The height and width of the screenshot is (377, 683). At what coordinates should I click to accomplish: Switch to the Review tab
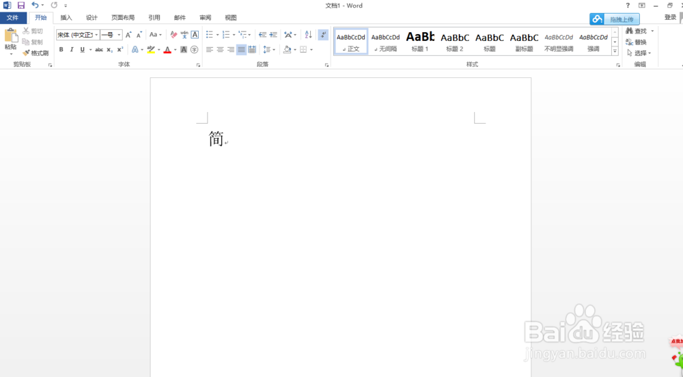pyautogui.click(x=205, y=18)
